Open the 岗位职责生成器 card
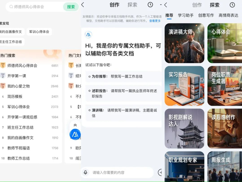This screenshot has width=242, height=182. click(x=225, y=86)
